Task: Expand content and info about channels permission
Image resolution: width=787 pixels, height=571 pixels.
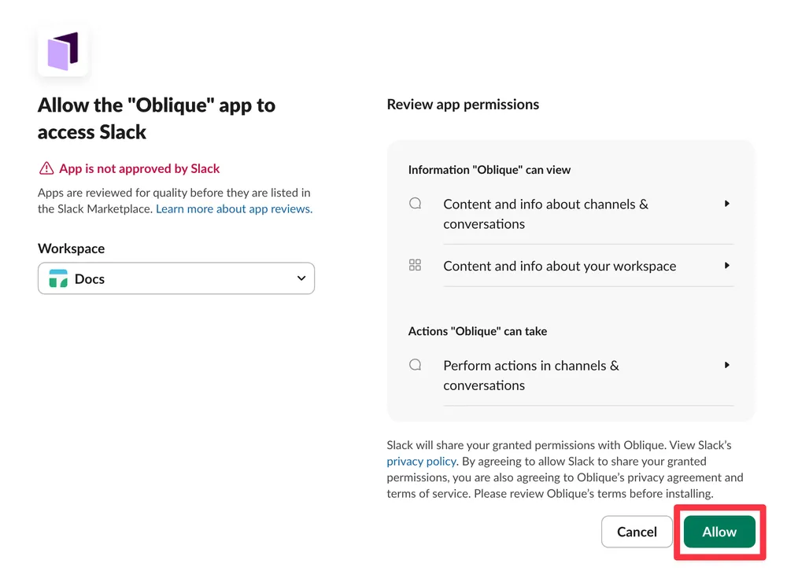Action: [x=726, y=203]
